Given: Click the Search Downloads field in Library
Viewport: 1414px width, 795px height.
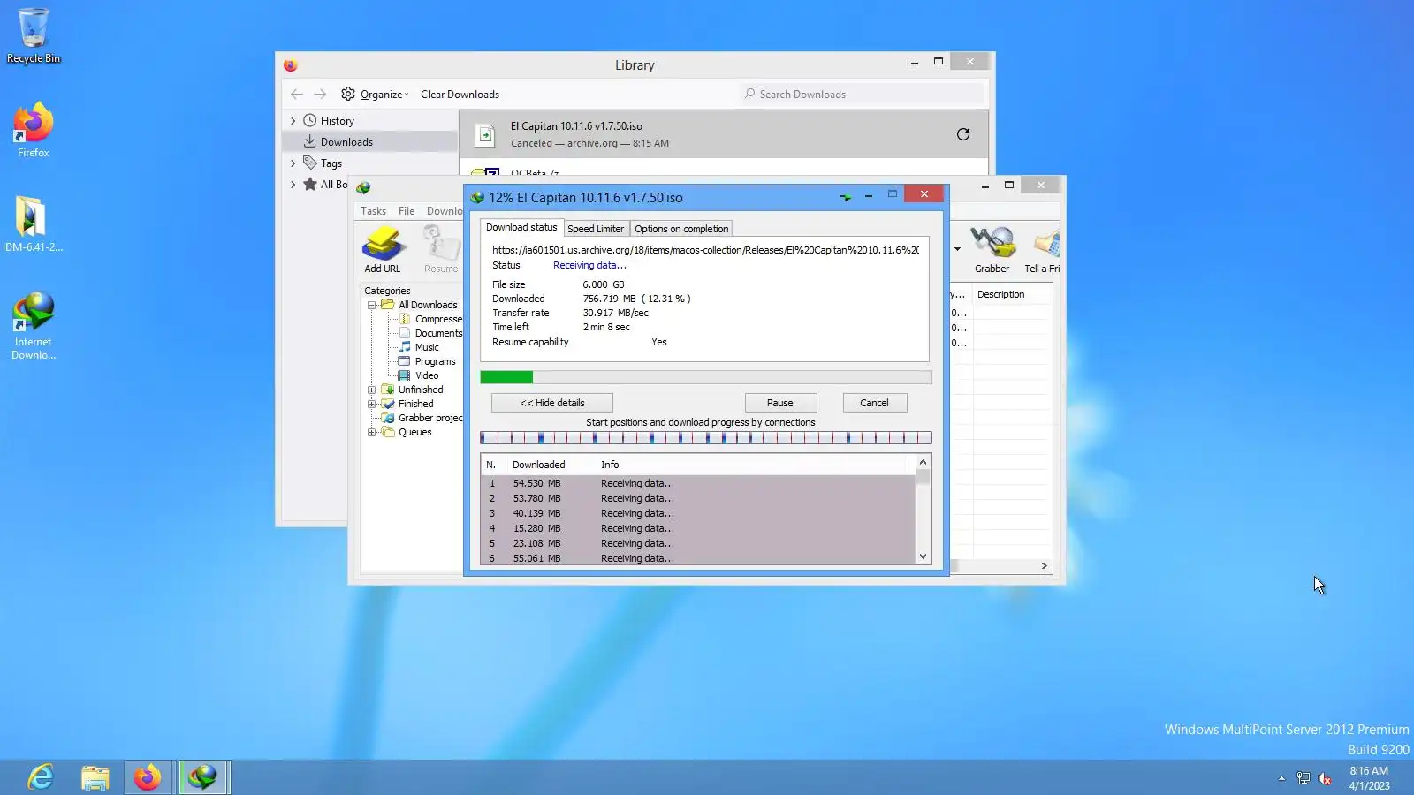Looking at the screenshot, I should 861,95.
